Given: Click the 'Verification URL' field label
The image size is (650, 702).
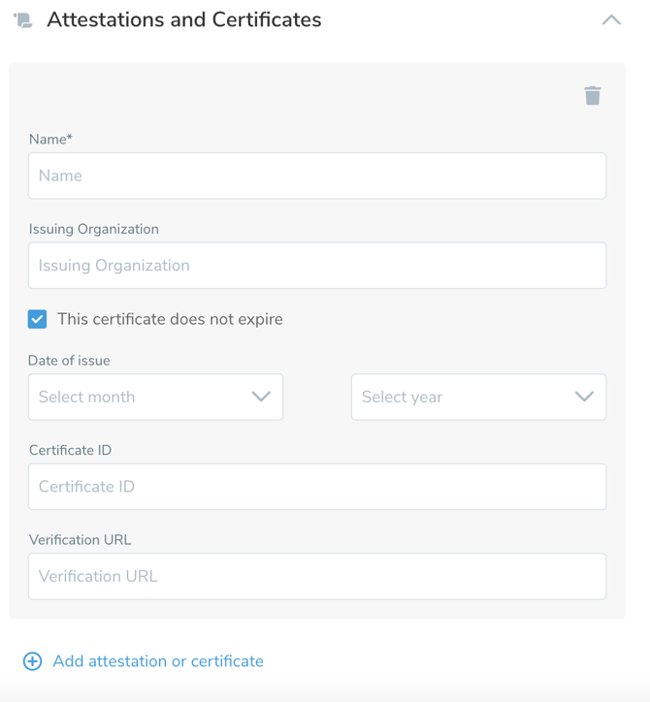Looking at the screenshot, I should pos(80,540).
